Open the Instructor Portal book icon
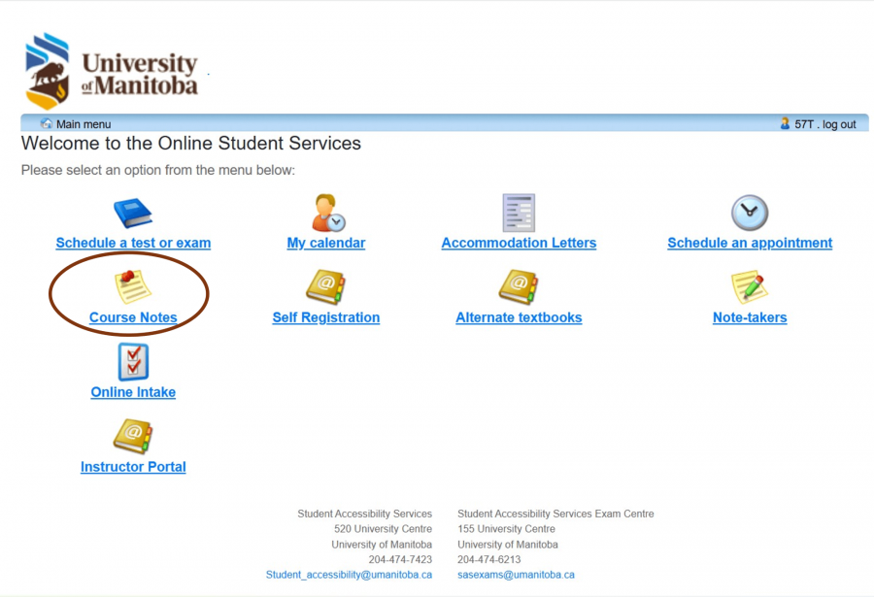 tap(133, 437)
